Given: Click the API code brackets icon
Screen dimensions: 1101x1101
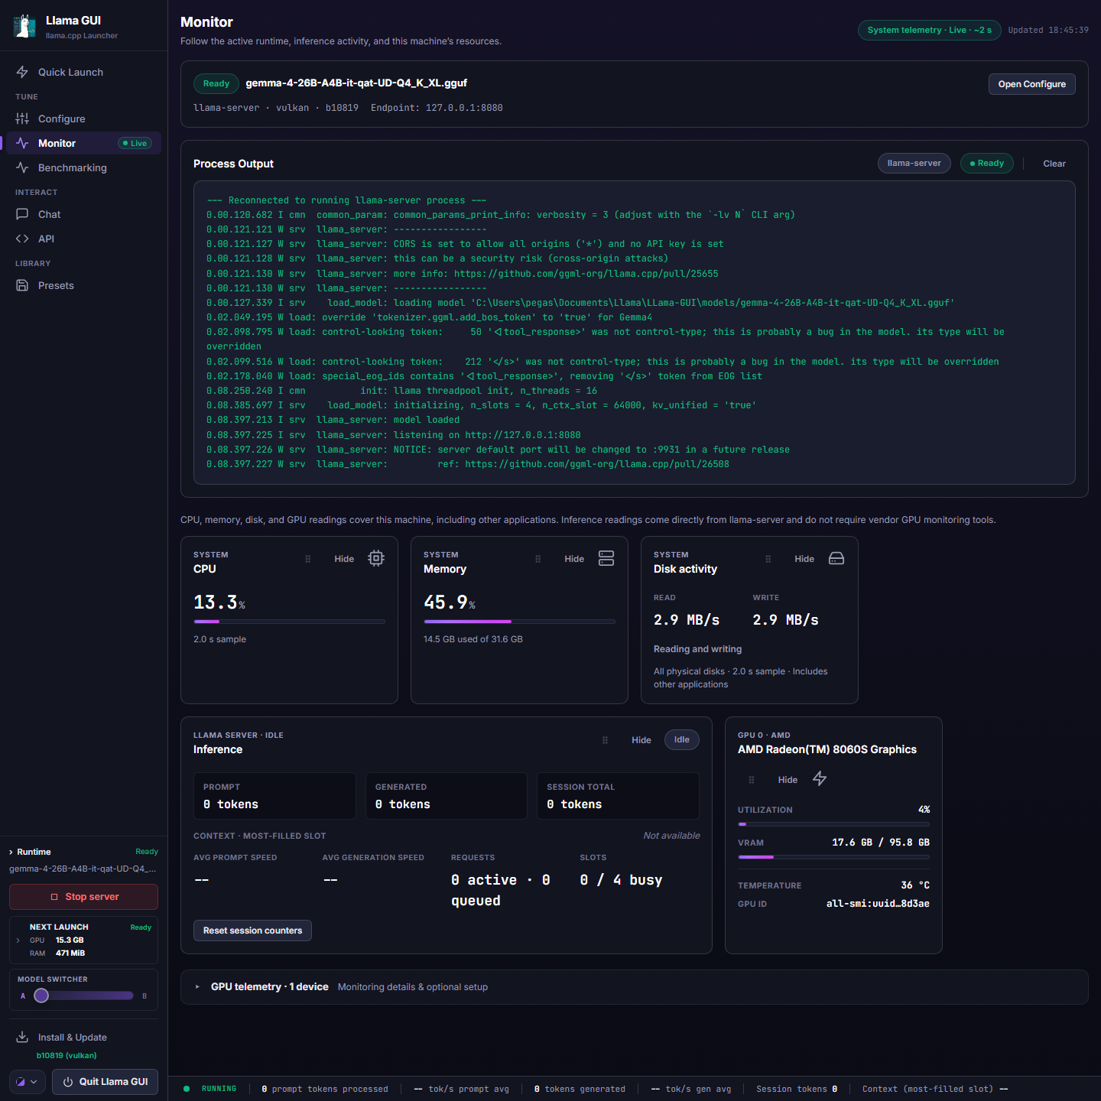Looking at the screenshot, I should (x=22, y=239).
